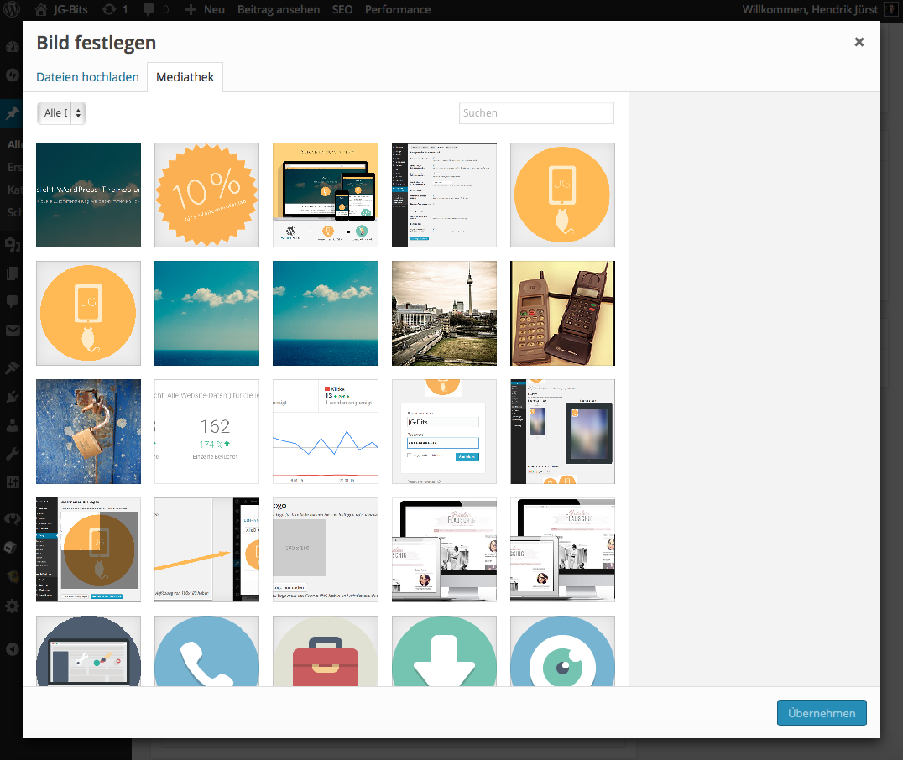Pick the eye icon image
Screen dimensions: 903x760
point(562,651)
